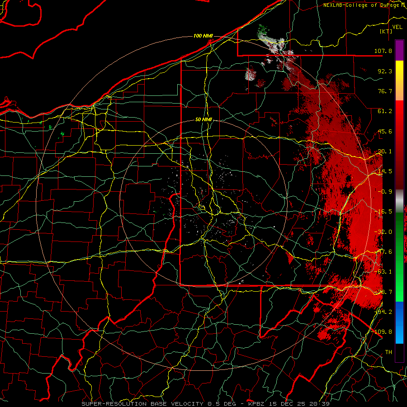This screenshot has width=407, height=407.
Task: Click the 100 NMI range ring label
Action: tap(203, 36)
